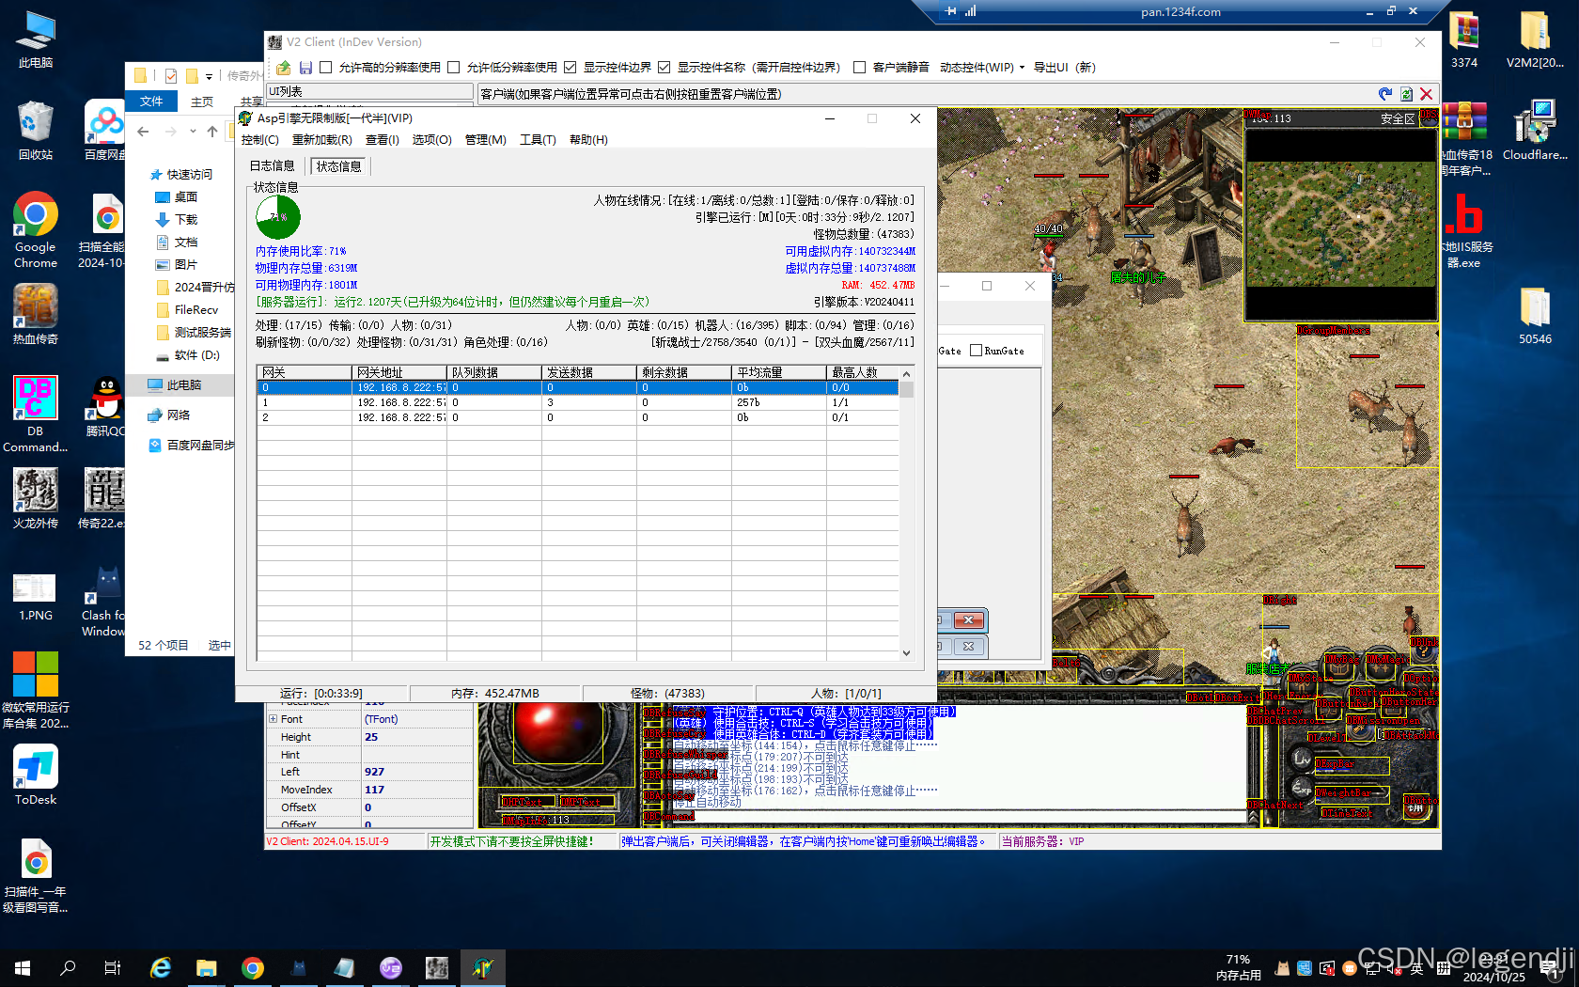Select FileRecv folder in File Explorer tree
1579x987 pixels.
pyautogui.click(x=195, y=310)
